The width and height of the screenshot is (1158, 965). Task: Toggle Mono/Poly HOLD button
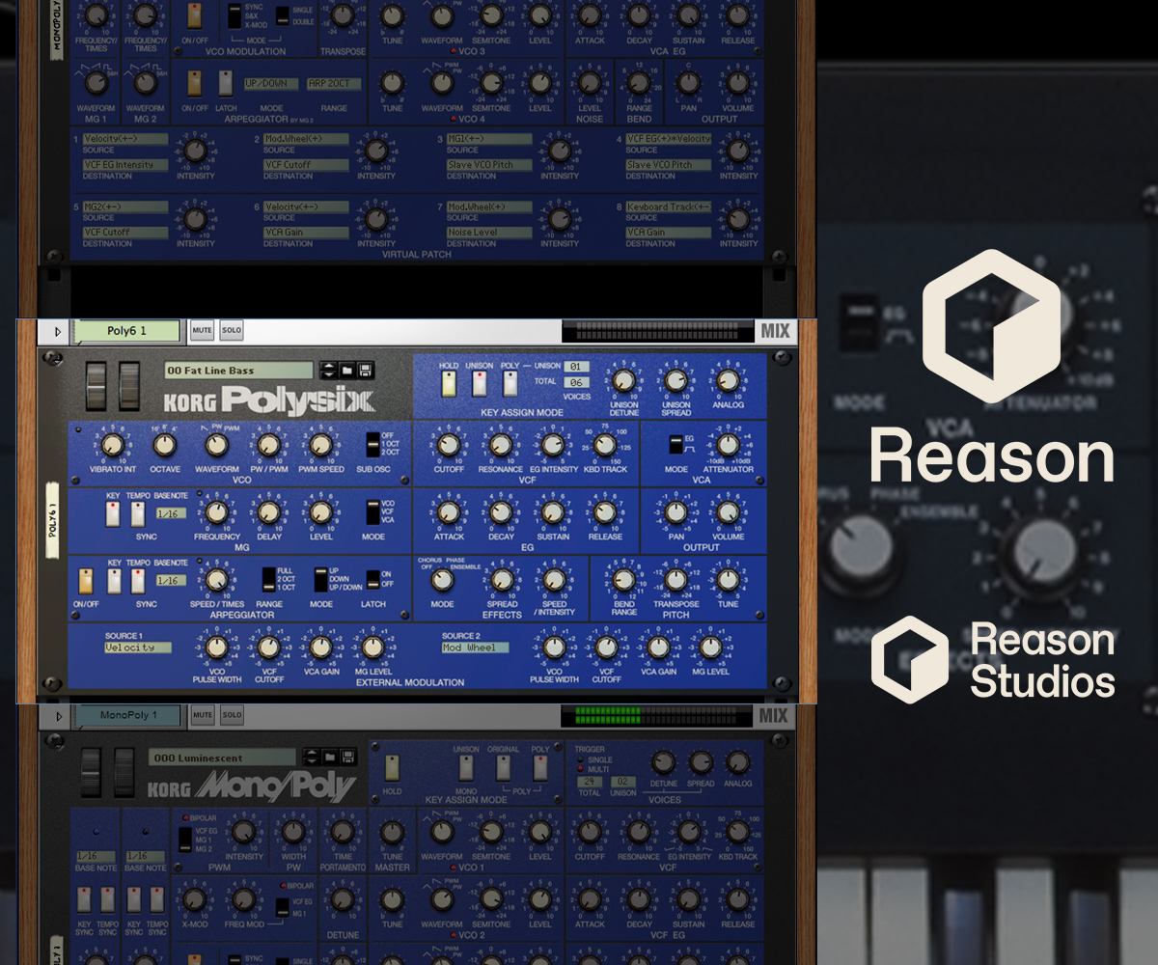(x=393, y=768)
